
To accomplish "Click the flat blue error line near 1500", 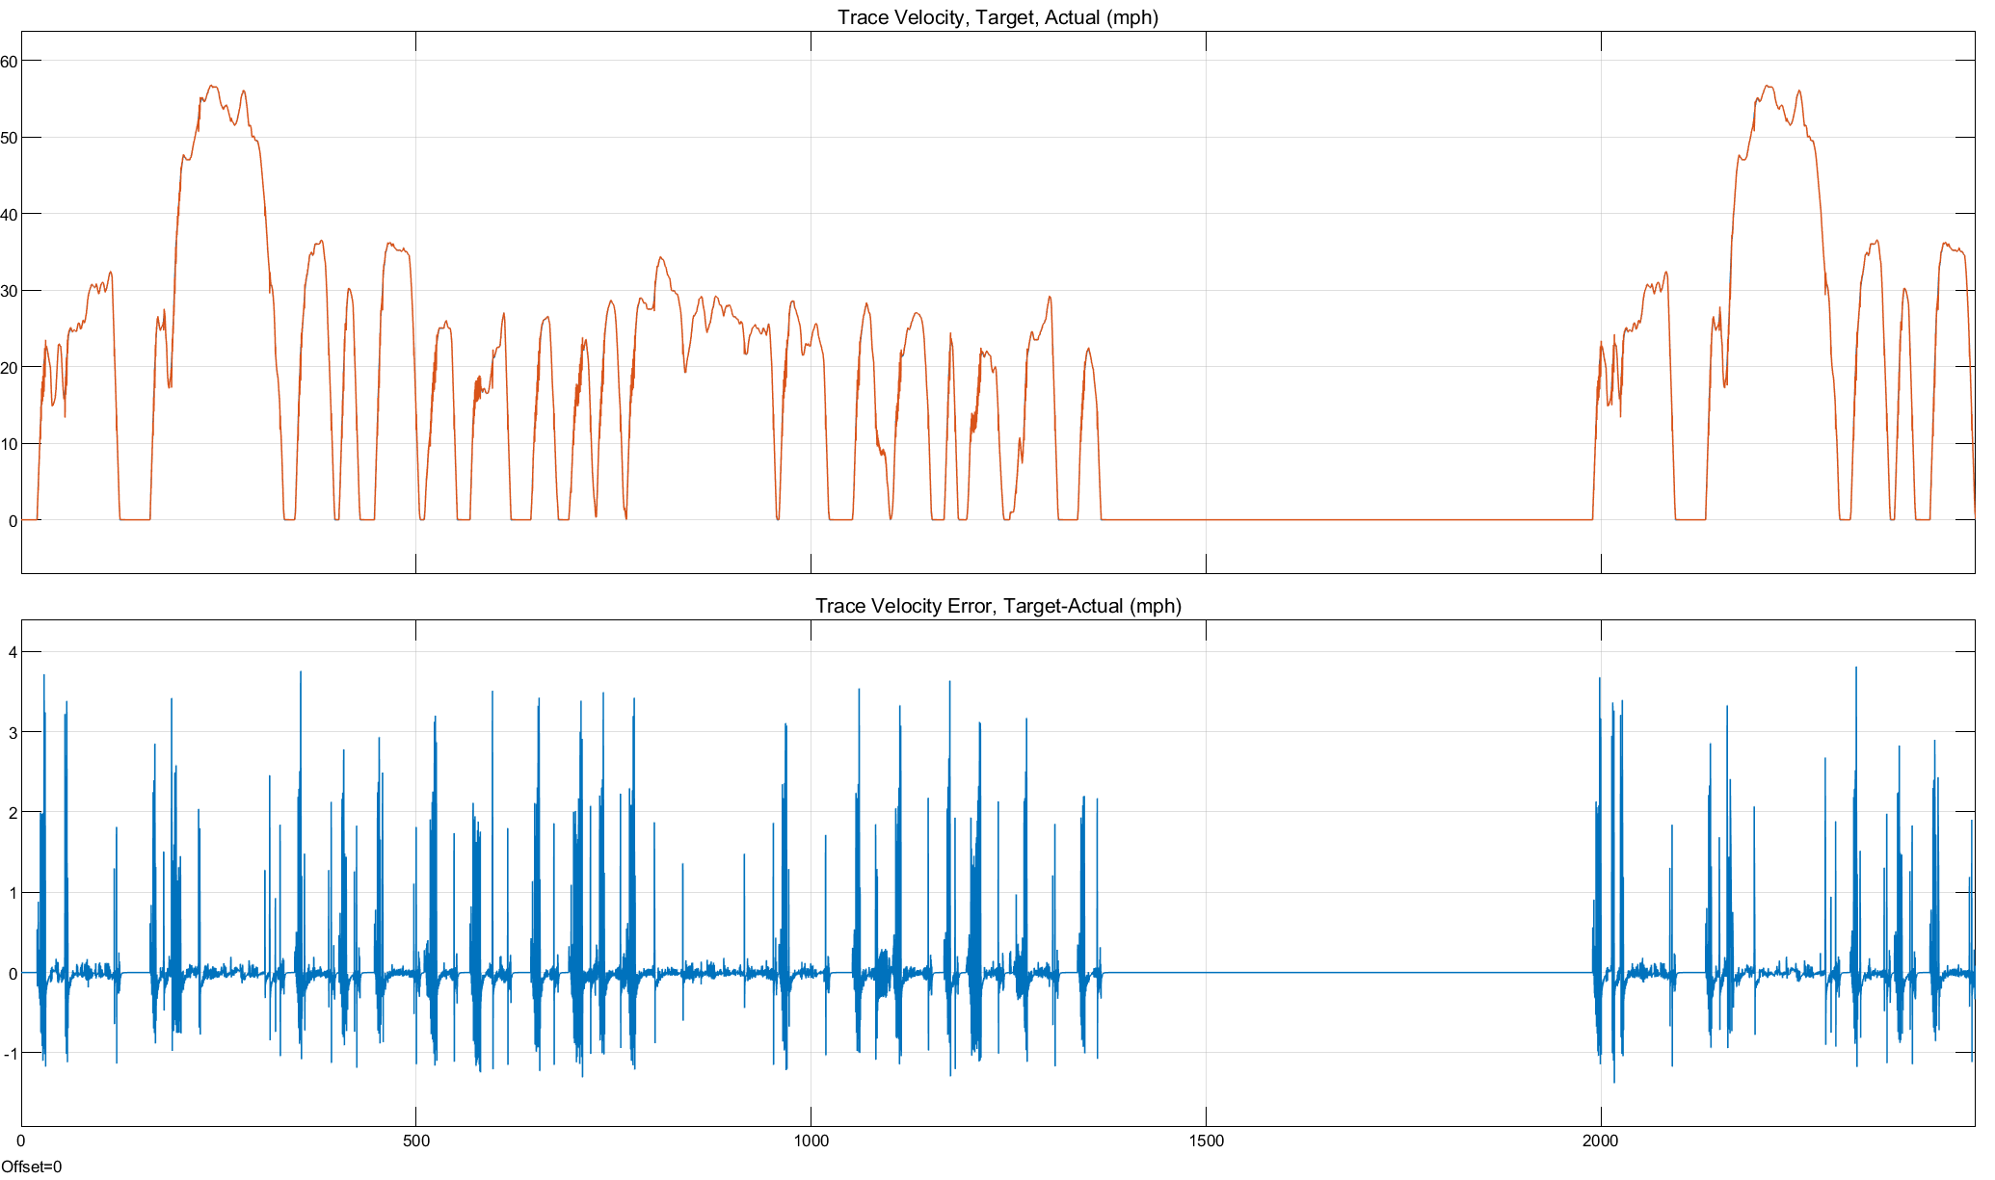I will tap(1206, 973).
